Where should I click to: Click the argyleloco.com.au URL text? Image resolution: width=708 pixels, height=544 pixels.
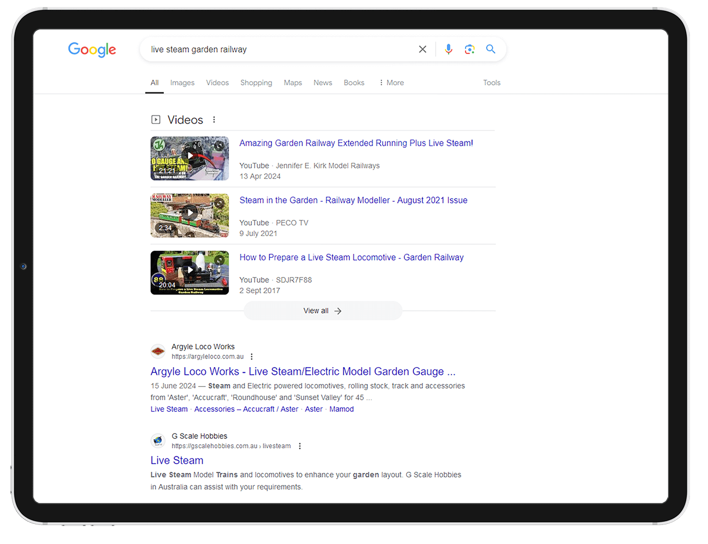(207, 357)
